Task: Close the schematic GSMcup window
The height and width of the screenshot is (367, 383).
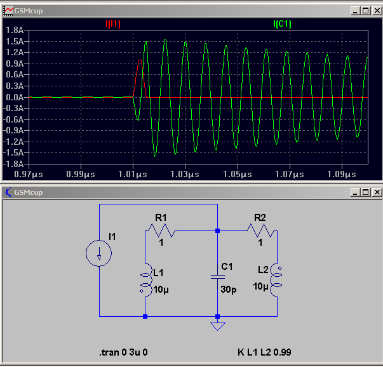Action: [377, 192]
